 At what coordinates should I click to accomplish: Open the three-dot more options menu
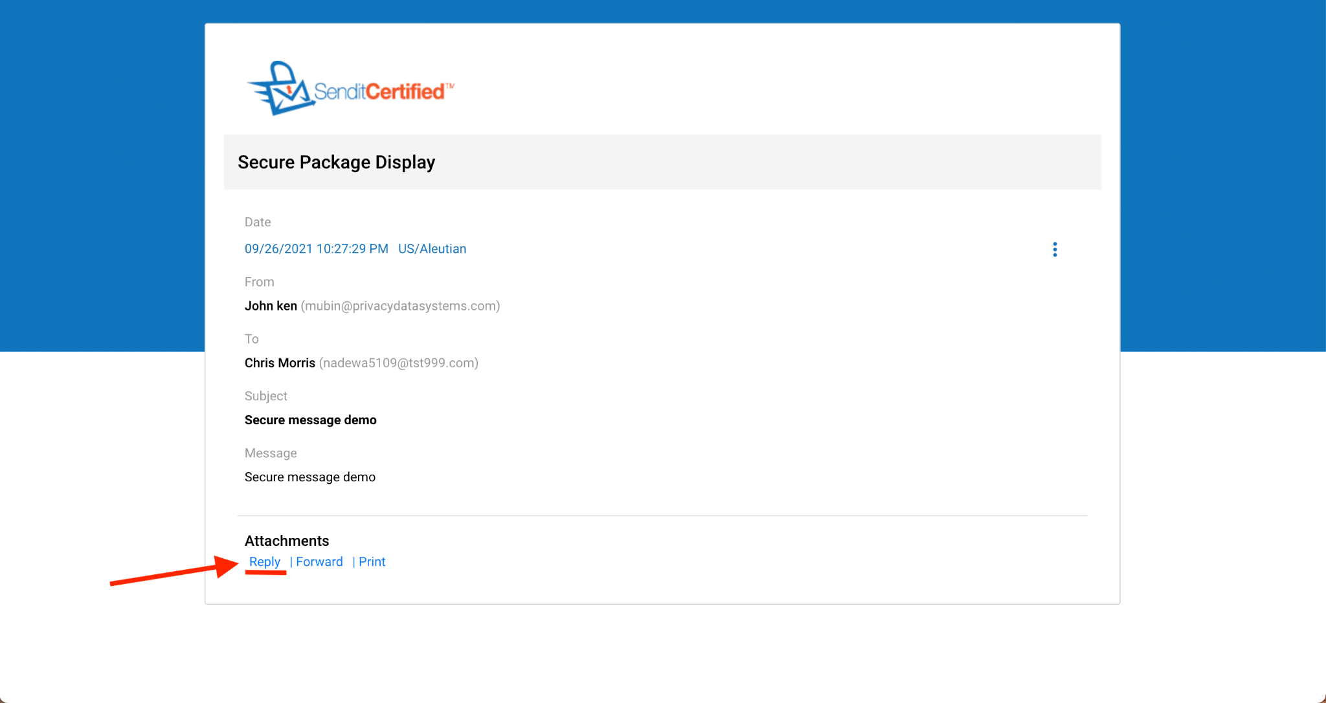[1055, 250]
